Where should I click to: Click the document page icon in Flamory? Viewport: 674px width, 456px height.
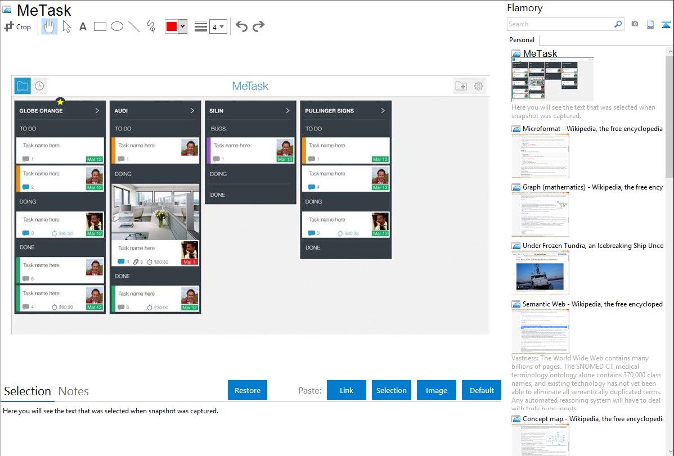click(x=650, y=24)
